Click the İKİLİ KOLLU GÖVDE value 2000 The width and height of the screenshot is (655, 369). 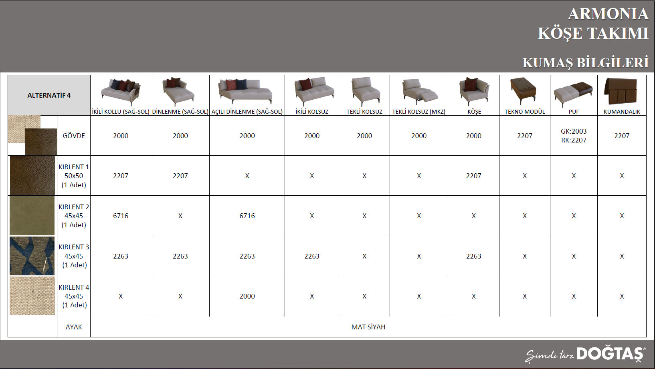click(121, 136)
